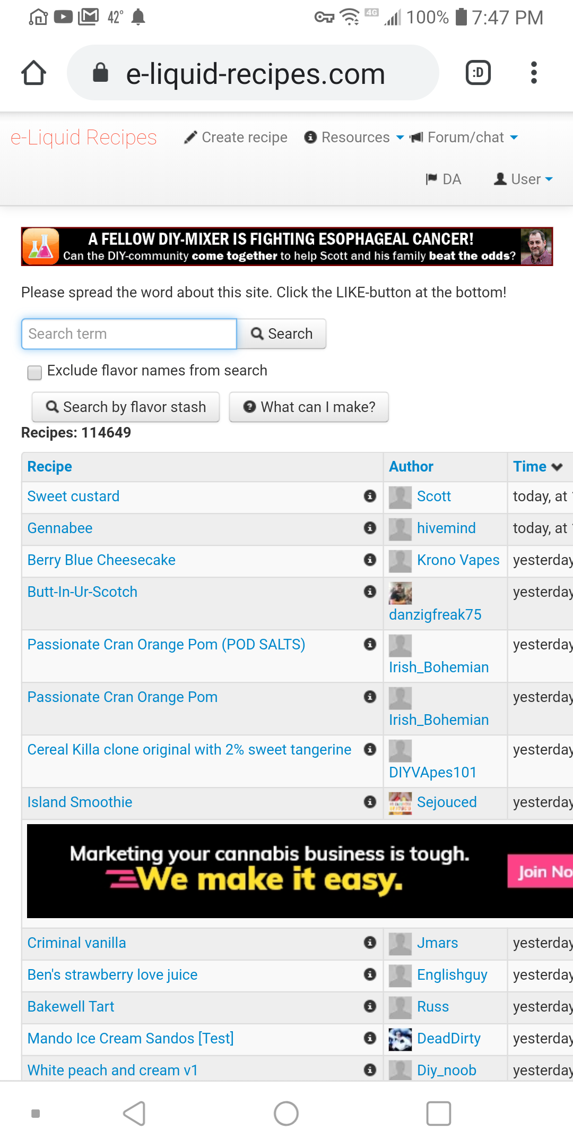This screenshot has height=1147, width=573.
Task: Tap the browser home icon
Action: tap(33, 73)
